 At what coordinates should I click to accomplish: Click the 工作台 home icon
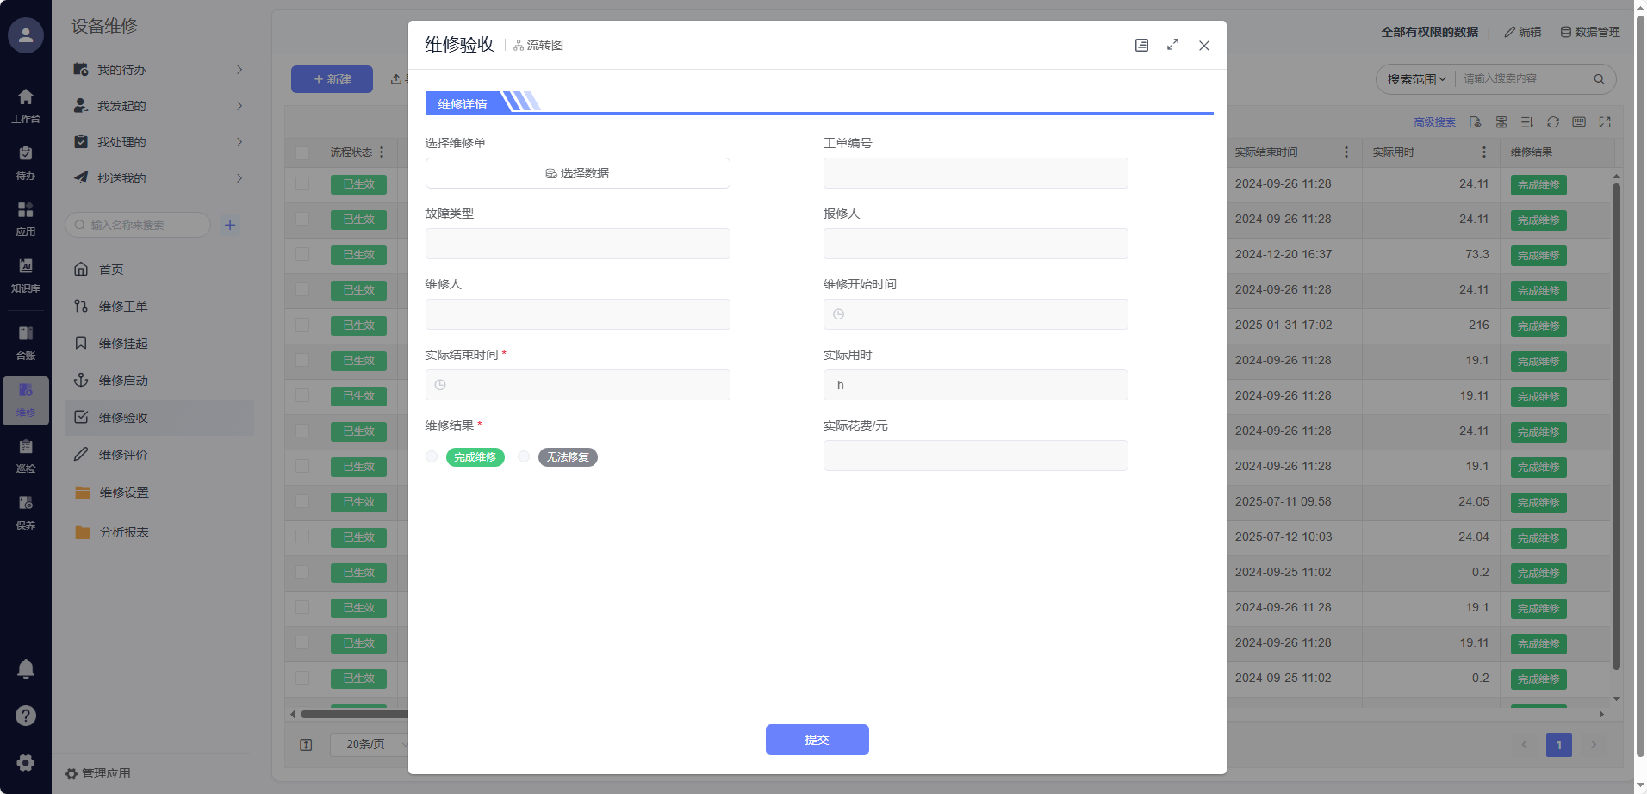pos(26,104)
